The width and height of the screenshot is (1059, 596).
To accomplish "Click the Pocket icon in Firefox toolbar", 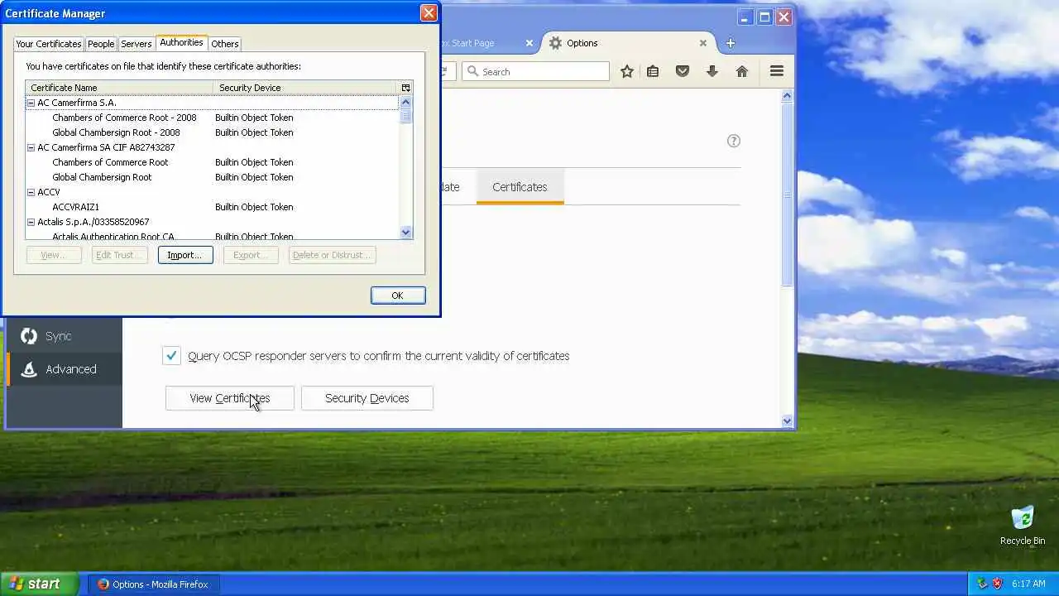I will [x=683, y=71].
